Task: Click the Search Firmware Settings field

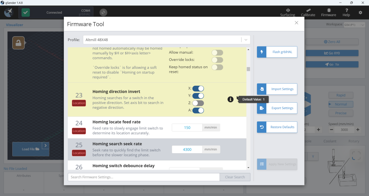Action: pos(143,177)
